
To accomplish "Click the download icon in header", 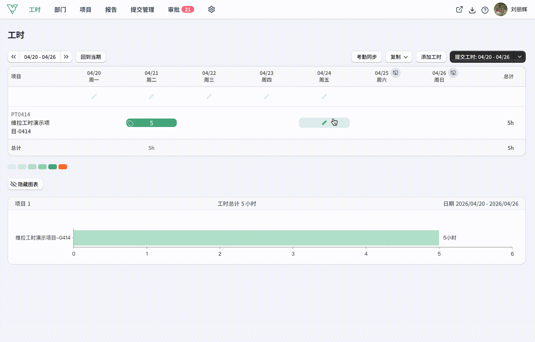I will 472,10.
